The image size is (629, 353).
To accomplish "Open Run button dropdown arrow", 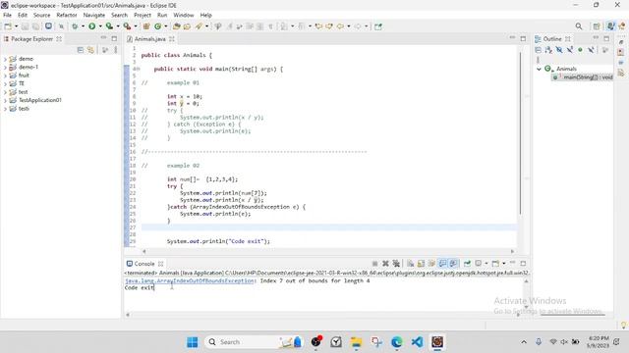I will click(100, 26).
